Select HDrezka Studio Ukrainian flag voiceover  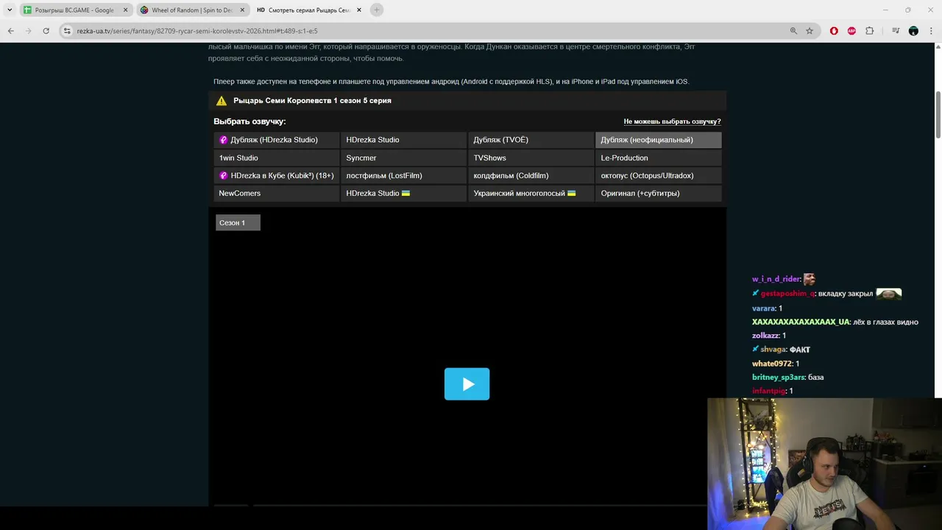[403, 193]
